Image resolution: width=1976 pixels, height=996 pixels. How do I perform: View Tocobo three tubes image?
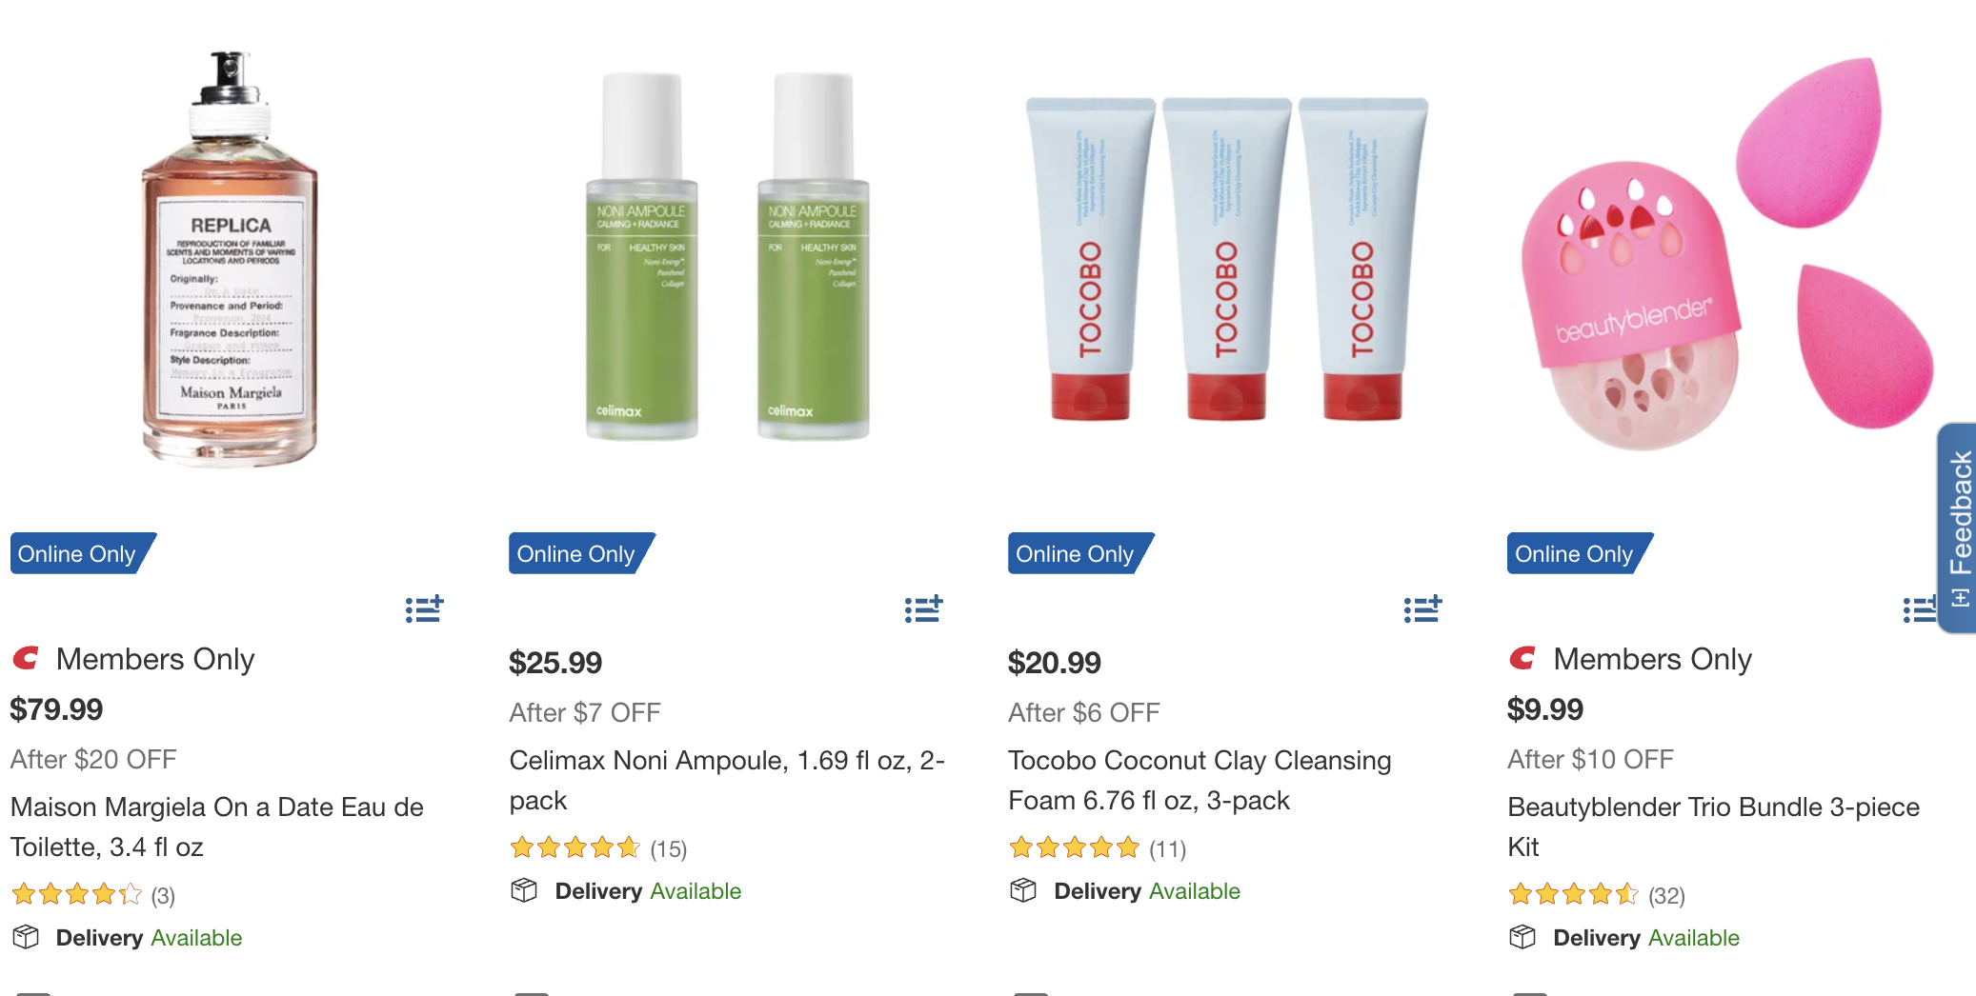pos(1226,259)
